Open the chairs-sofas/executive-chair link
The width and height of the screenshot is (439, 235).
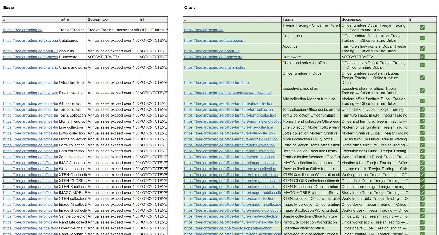click(228, 93)
